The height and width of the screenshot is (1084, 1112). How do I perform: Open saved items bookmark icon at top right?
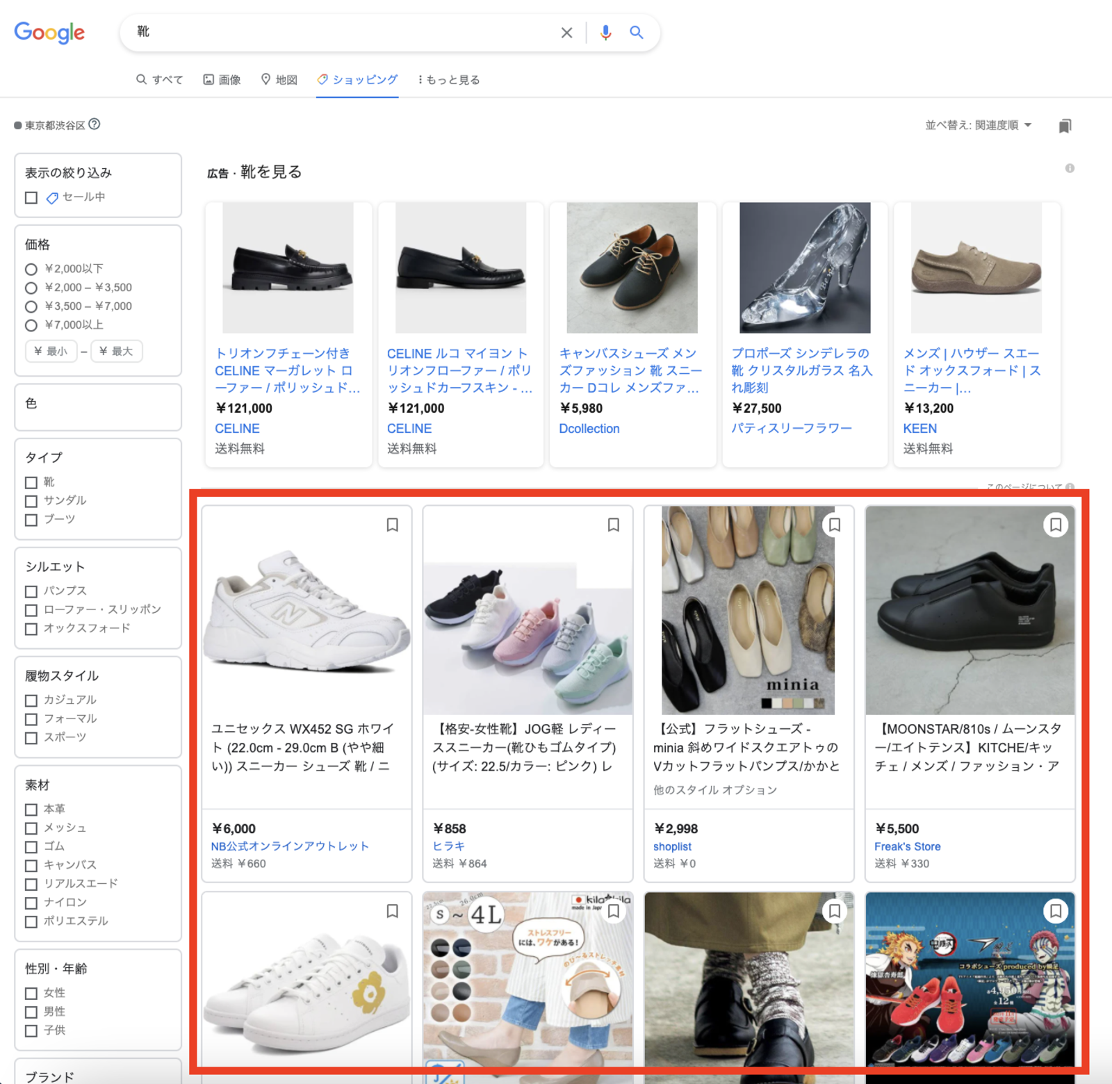pos(1064,126)
